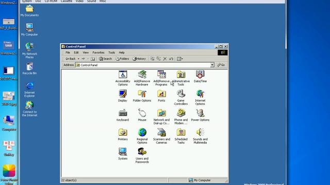Screen dimensions: 330x185
Task: Open Scanners and Cameras icon
Action: [161, 136]
